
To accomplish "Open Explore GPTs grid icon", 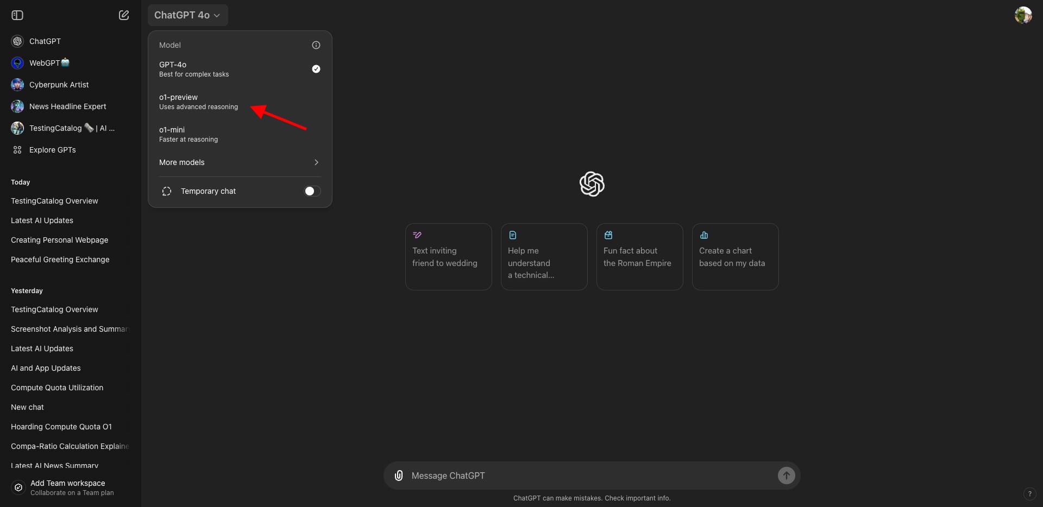I will point(17,150).
